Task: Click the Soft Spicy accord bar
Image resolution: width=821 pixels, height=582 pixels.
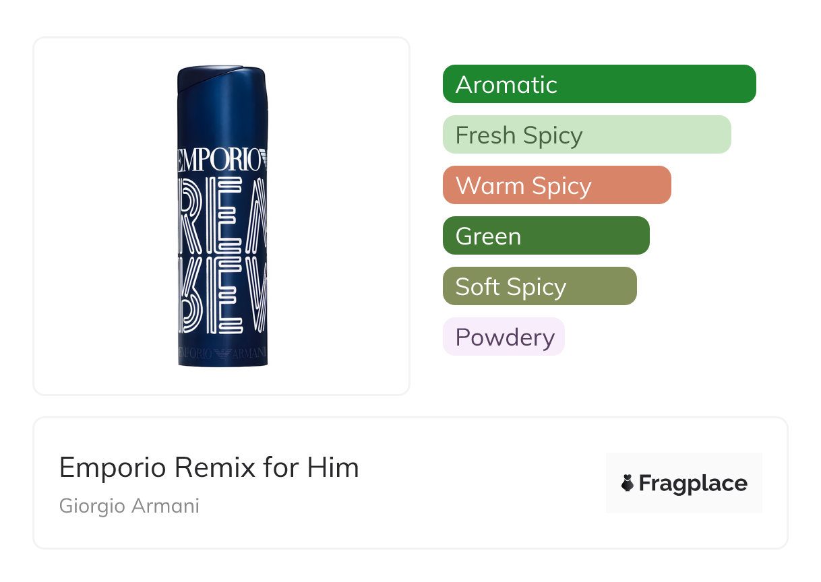Action: (539, 286)
